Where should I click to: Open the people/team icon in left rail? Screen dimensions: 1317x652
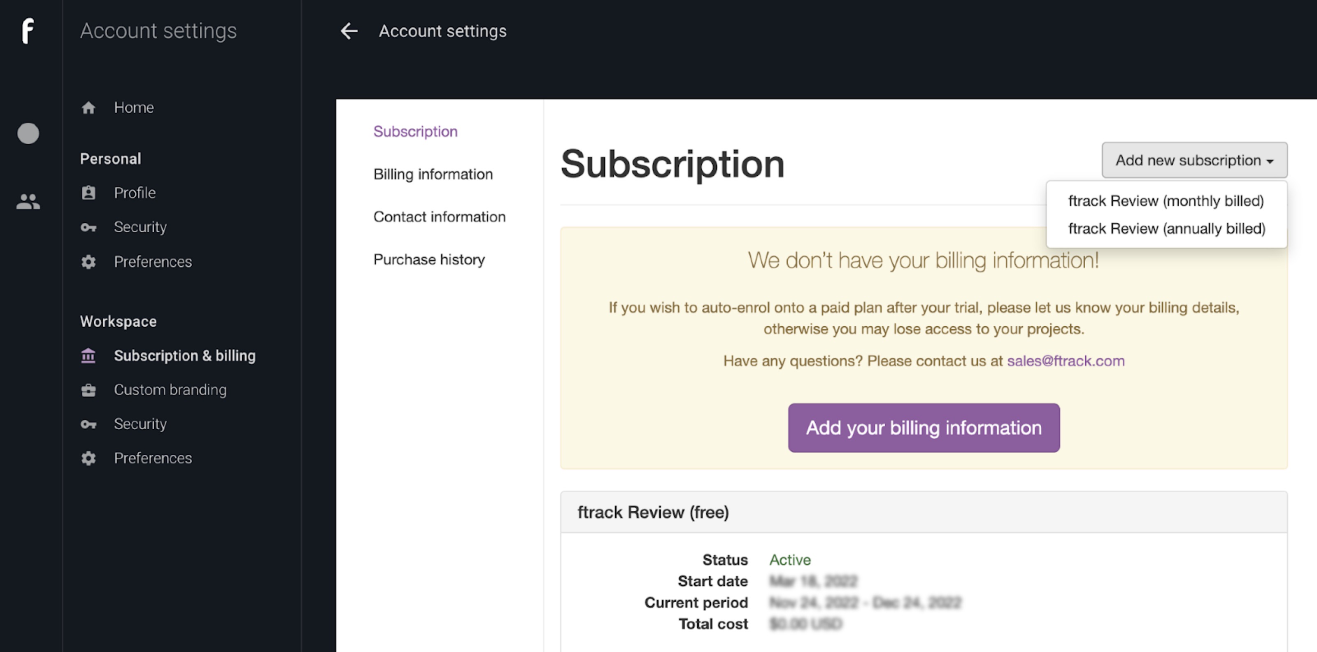tap(28, 201)
